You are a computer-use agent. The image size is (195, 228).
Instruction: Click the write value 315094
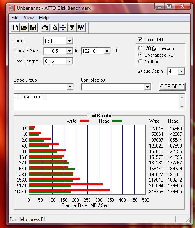tap(156, 186)
